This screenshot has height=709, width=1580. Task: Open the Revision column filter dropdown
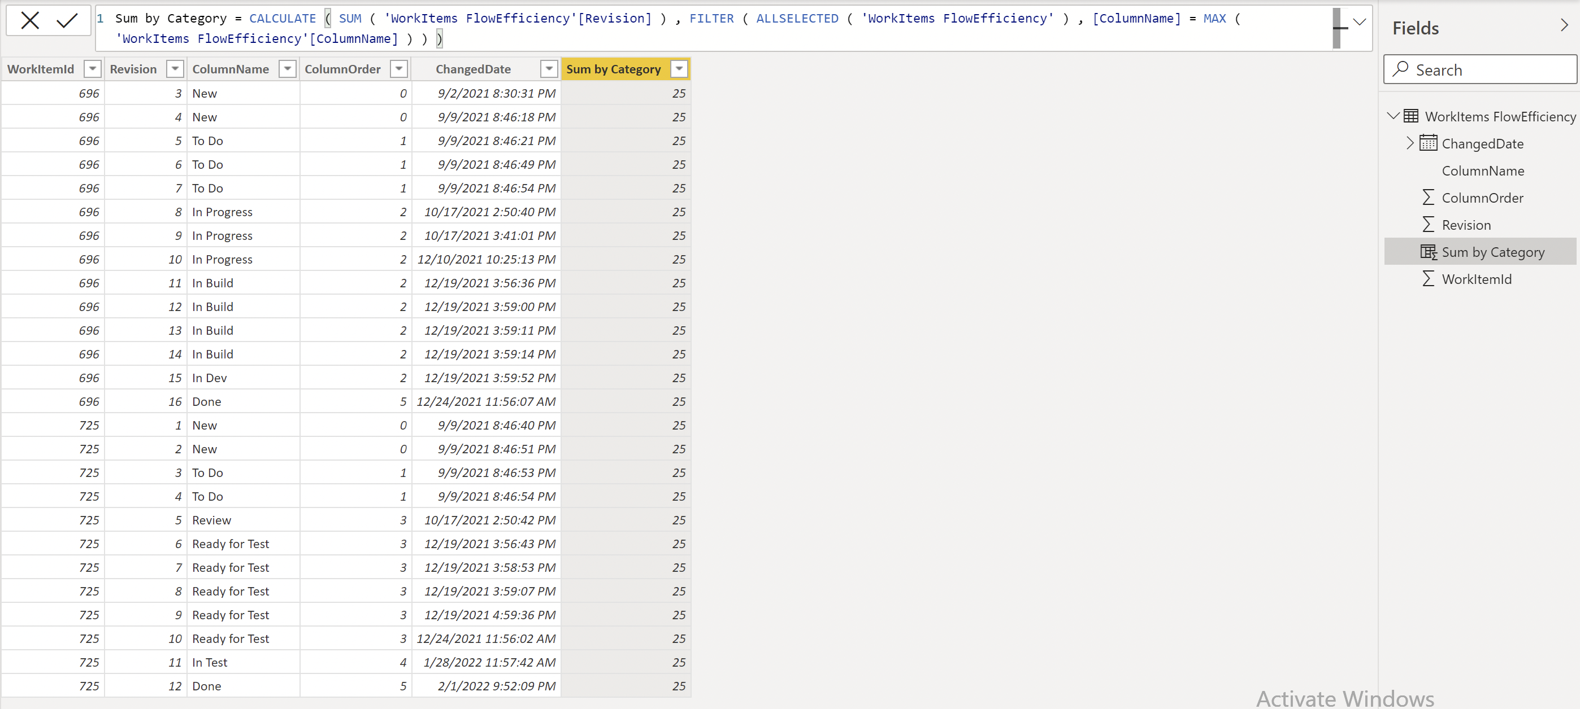coord(175,69)
